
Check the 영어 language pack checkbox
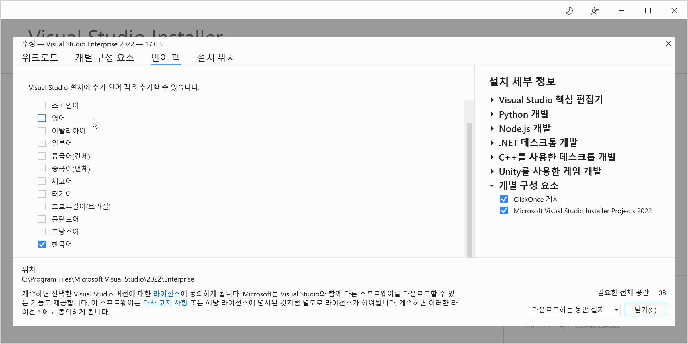42,118
